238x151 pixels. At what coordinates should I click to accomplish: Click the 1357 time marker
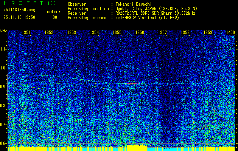162,32
